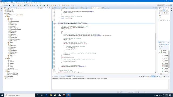Open the Window menu
The height and width of the screenshot is (97, 173).
pos(36,3)
